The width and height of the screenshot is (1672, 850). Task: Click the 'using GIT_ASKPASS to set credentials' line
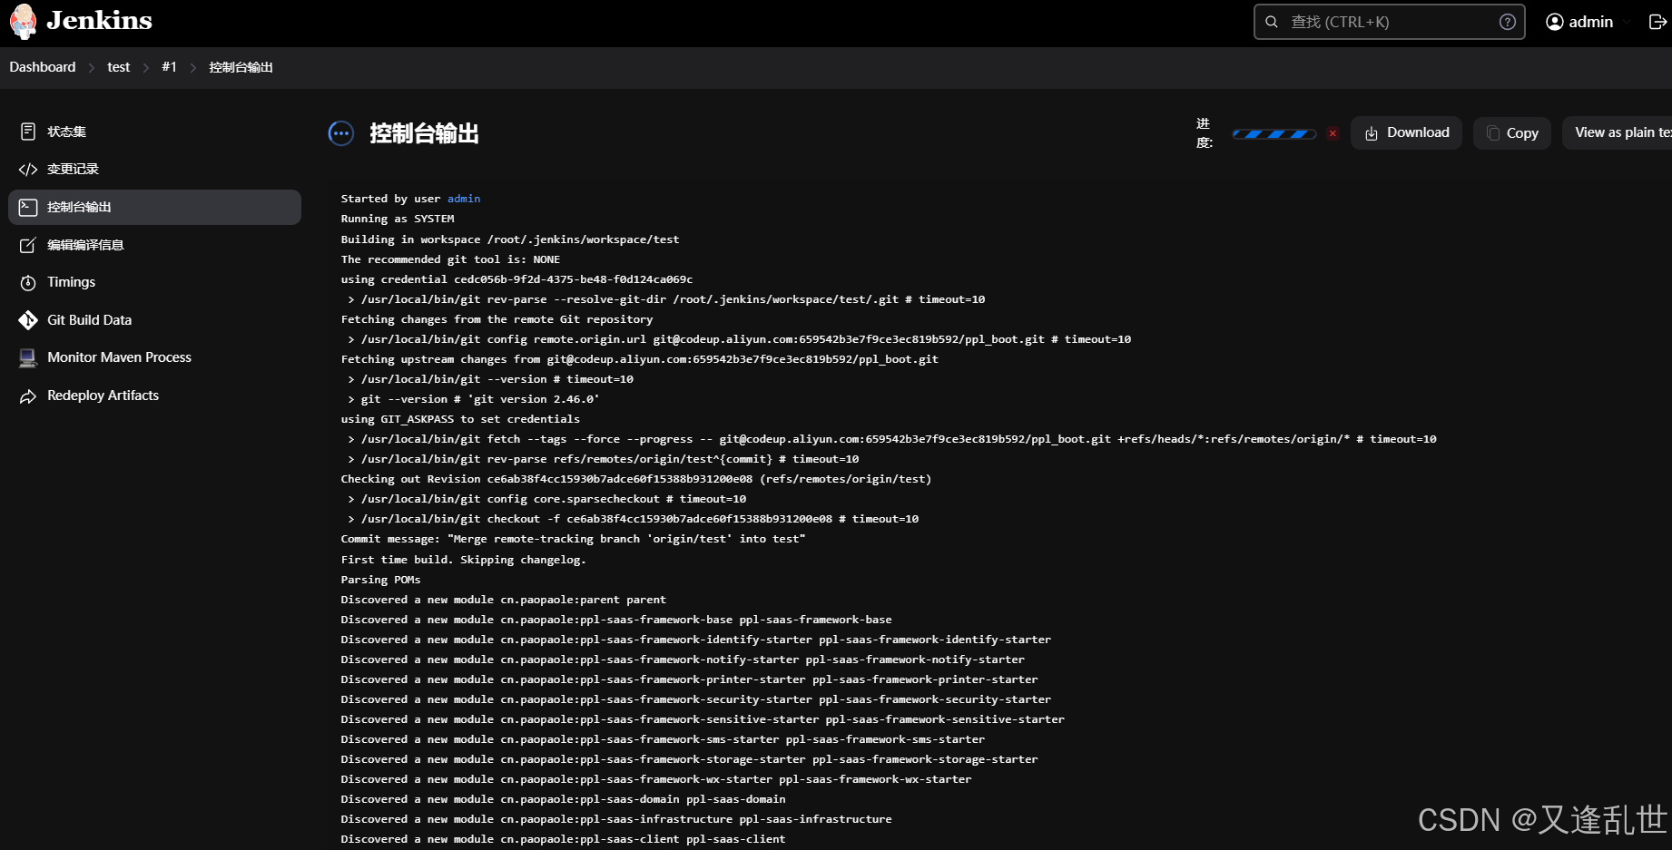tap(460, 419)
